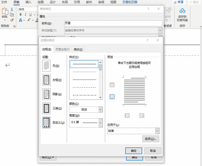Click the style name input field
Image resolution: width=202 pixels, height=166 pixels.
113,23
